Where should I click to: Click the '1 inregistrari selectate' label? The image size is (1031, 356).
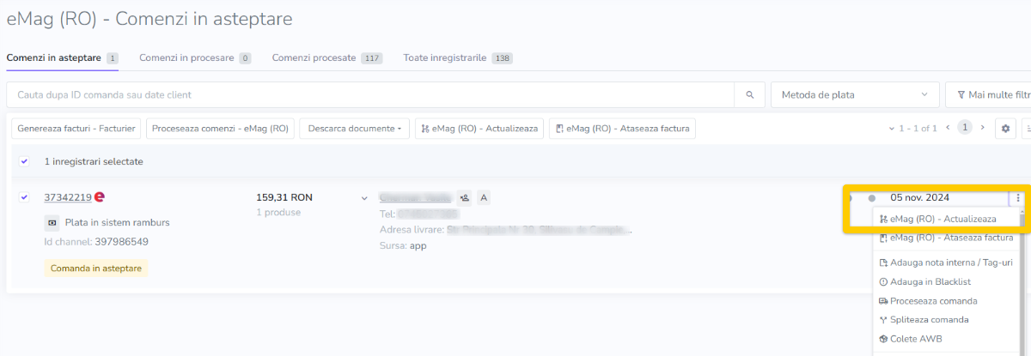click(94, 161)
